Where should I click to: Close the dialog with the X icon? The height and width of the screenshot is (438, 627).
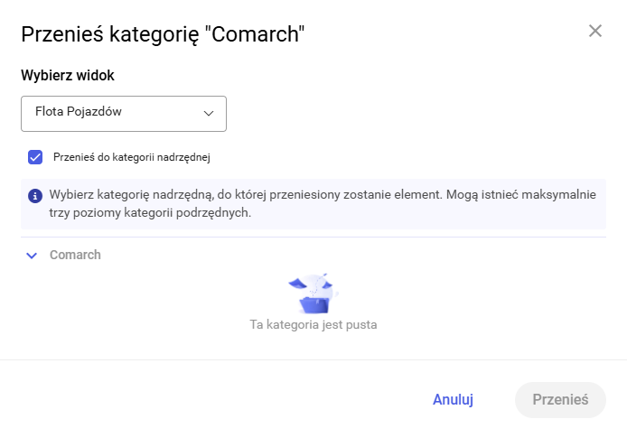(595, 31)
